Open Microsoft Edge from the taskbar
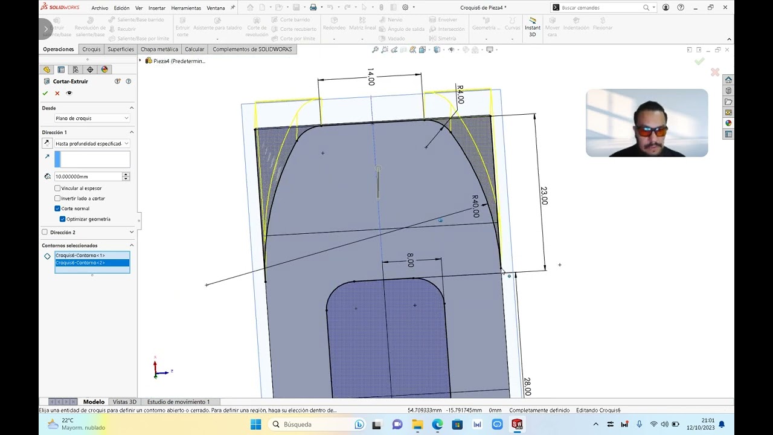 pos(437,424)
